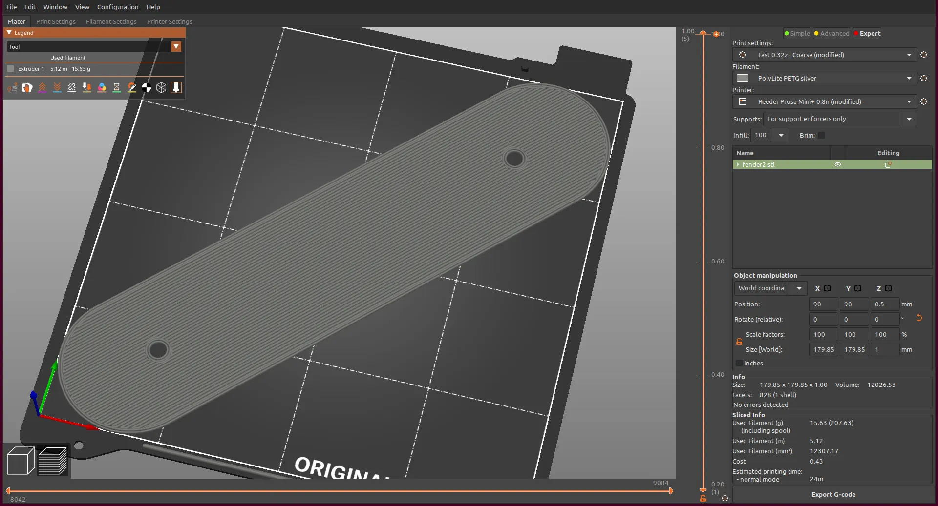Click the PolyLite PETG filament color swatch
The image size is (938, 506).
tap(743, 79)
